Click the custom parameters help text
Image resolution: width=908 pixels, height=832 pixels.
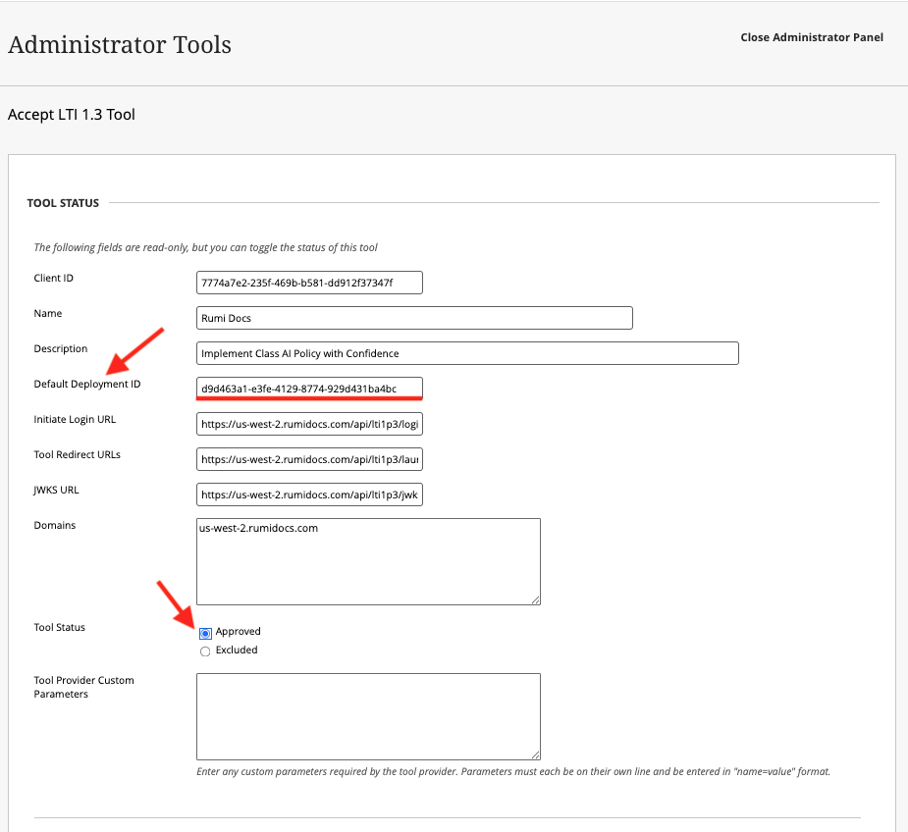tap(513, 771)
